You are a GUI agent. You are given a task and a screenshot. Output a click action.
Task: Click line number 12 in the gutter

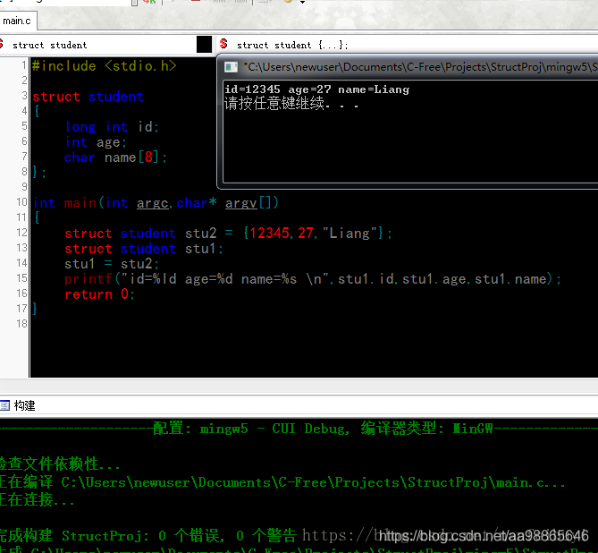click(21, 232)
